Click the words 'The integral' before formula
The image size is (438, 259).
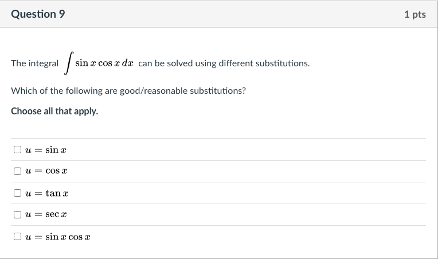click(x=34, y=63)
